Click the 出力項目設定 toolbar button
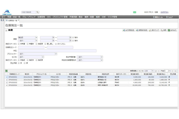Image resolution: width=179 pixels, height=119 pixels. (x=129, y=30)
